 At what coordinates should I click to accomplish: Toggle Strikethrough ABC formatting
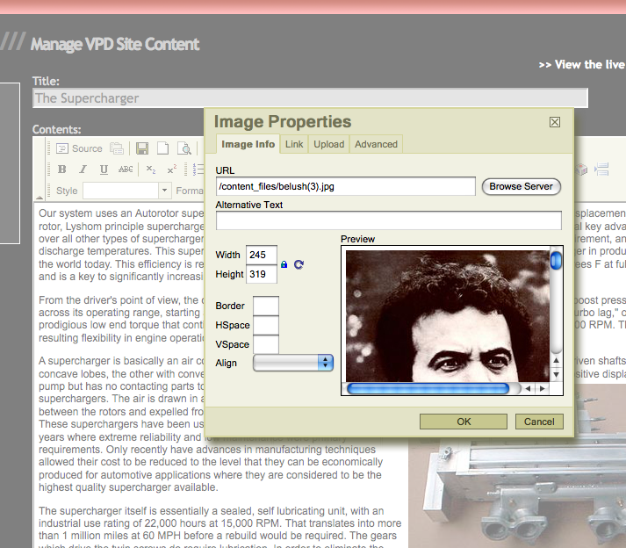(126, 169)
